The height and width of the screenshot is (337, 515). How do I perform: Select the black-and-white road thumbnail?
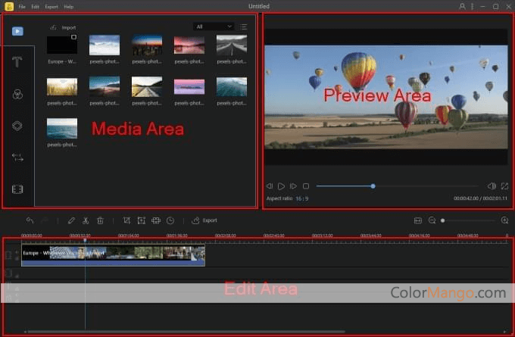pyautogui.click(x=232, y=45)
